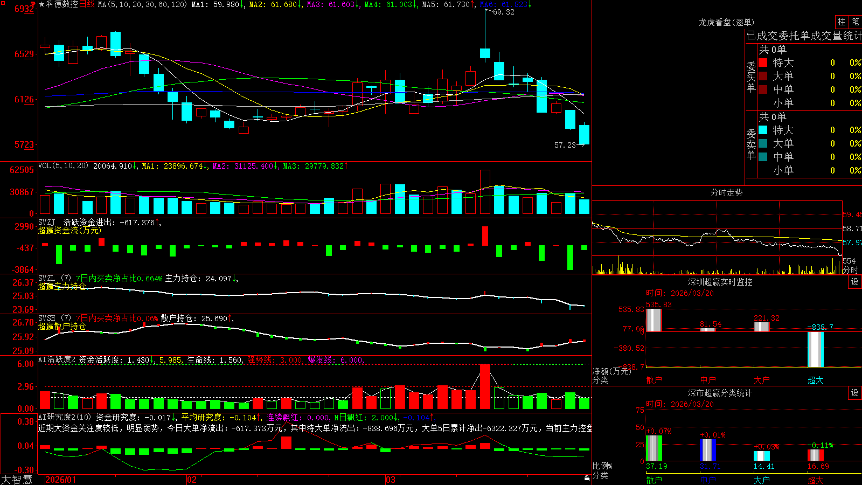The height and width of the screenshot is (485, 862).
Task: Click the AI活跃度2 indicator title
Action: tap(57, 359)
